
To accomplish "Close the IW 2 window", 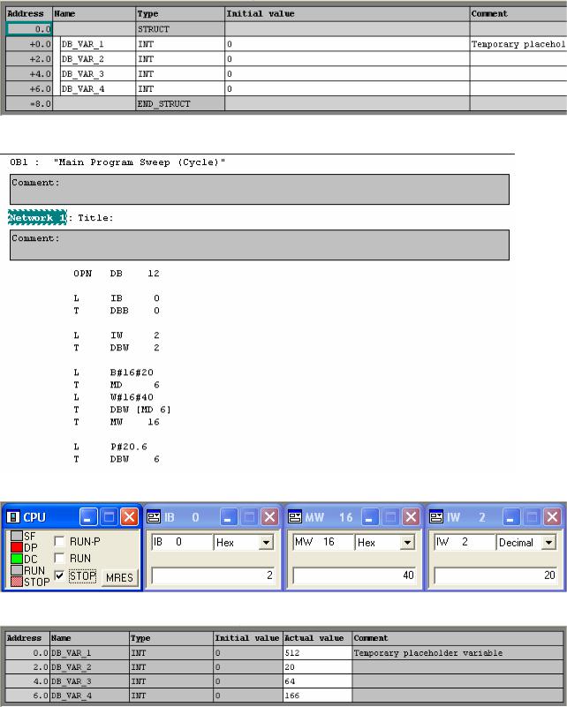I will pyautogui.click(x=552, y=517).
